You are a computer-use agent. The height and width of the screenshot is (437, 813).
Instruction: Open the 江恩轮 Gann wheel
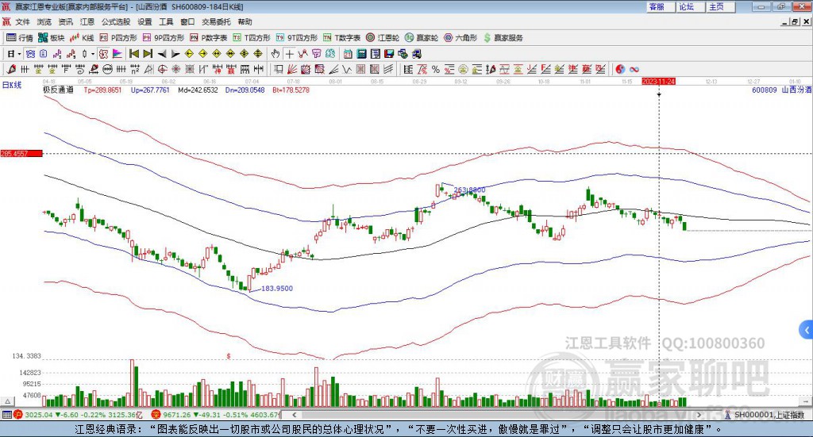coord(383,38)
